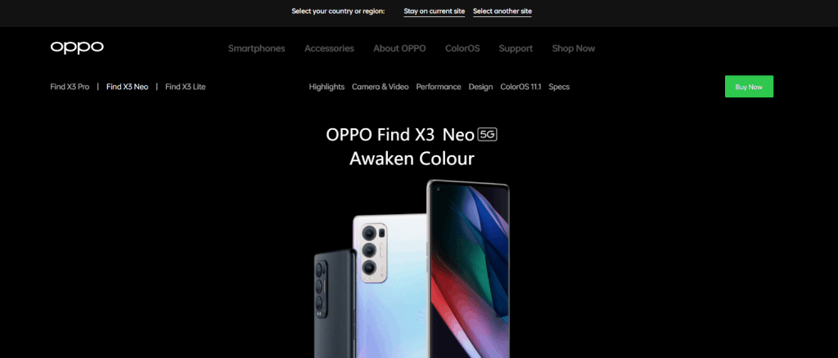Image resolution: width=838 pixels, height=358 pixels.
Task: Choose Stay on current site
Action: tap(435, 11)
